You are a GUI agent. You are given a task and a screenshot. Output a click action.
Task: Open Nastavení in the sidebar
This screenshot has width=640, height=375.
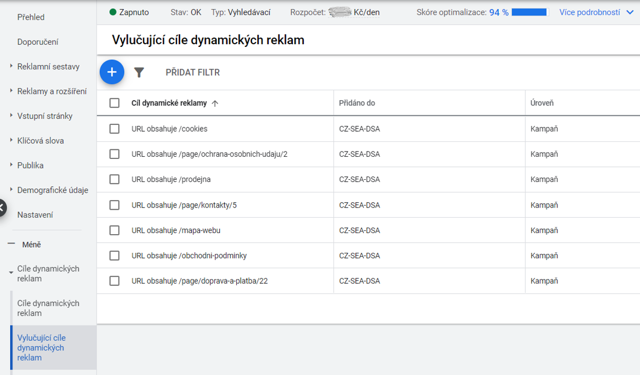[x=35, y=215]
